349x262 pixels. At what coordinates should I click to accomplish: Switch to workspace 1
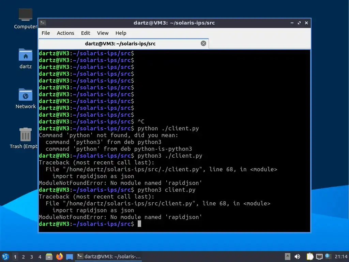15,257
